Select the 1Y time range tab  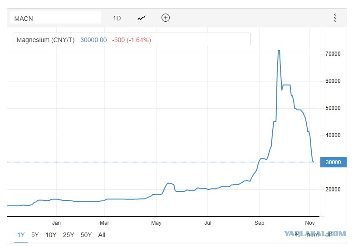coord(21,235)
